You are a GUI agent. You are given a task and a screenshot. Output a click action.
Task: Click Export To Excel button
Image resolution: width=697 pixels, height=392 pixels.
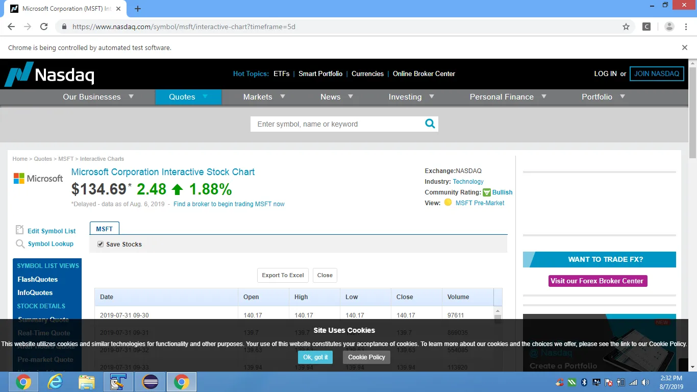coord(283,275)
